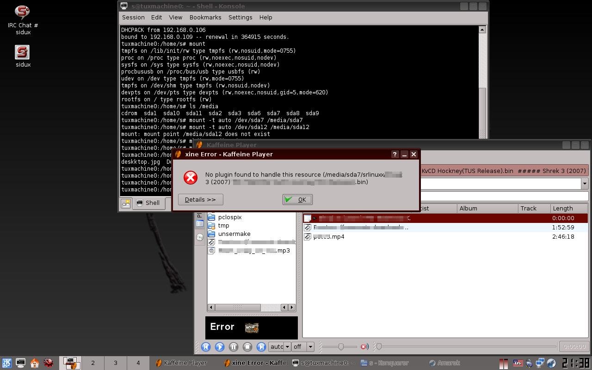592x370 pixels.
Task: Show error details in xine dialog
Action: tap(200, 199)
